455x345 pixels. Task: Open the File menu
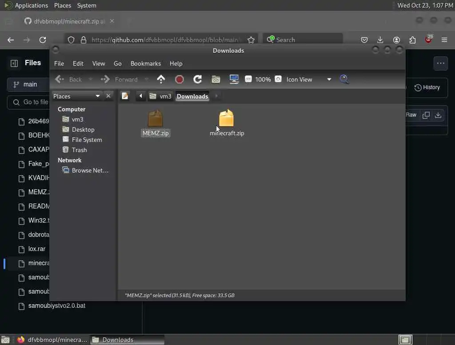click(59, 63)
